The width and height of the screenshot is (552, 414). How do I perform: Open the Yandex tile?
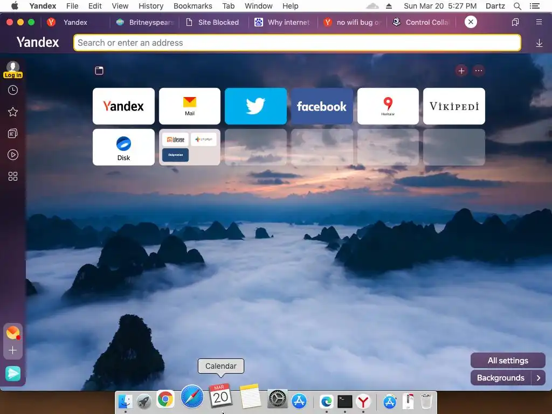123,106
